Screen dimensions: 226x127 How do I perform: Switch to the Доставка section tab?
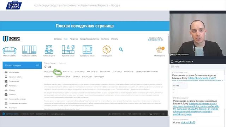pos(117,72)
